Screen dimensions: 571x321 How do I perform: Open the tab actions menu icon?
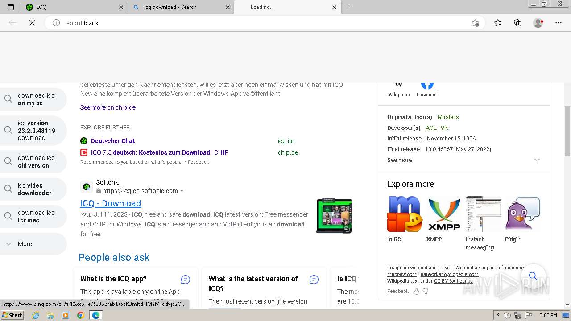click(x=11, y=7)
